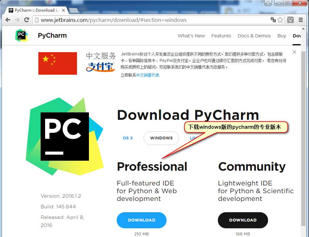Click the large PyCharm PC logo
Image resolution: width=309 pixels, height=237 pixels.
[x=65, y=136]
